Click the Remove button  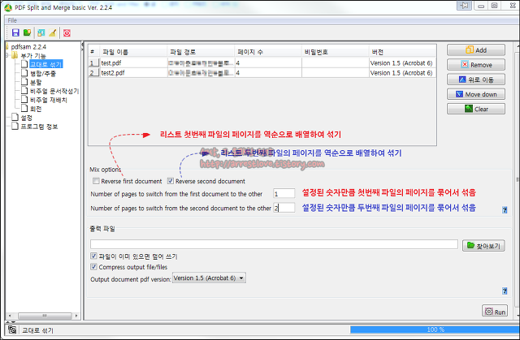[x=476, y=65]
